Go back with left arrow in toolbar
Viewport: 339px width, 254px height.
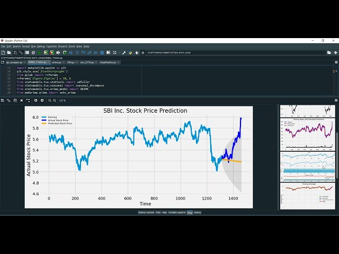click(x=137, y=52)
